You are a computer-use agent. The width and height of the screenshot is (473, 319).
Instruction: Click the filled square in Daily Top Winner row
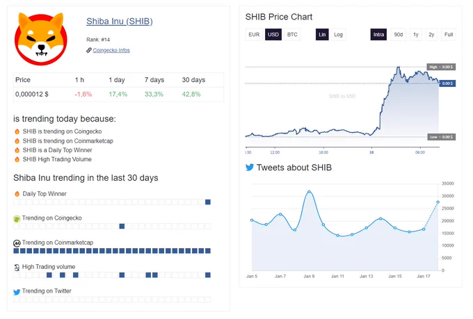[x=208, y=202]
